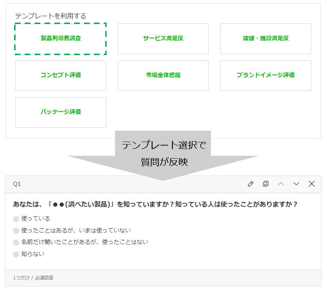
Task: Click the duplicate question icon on Q1
Action: 266,184
